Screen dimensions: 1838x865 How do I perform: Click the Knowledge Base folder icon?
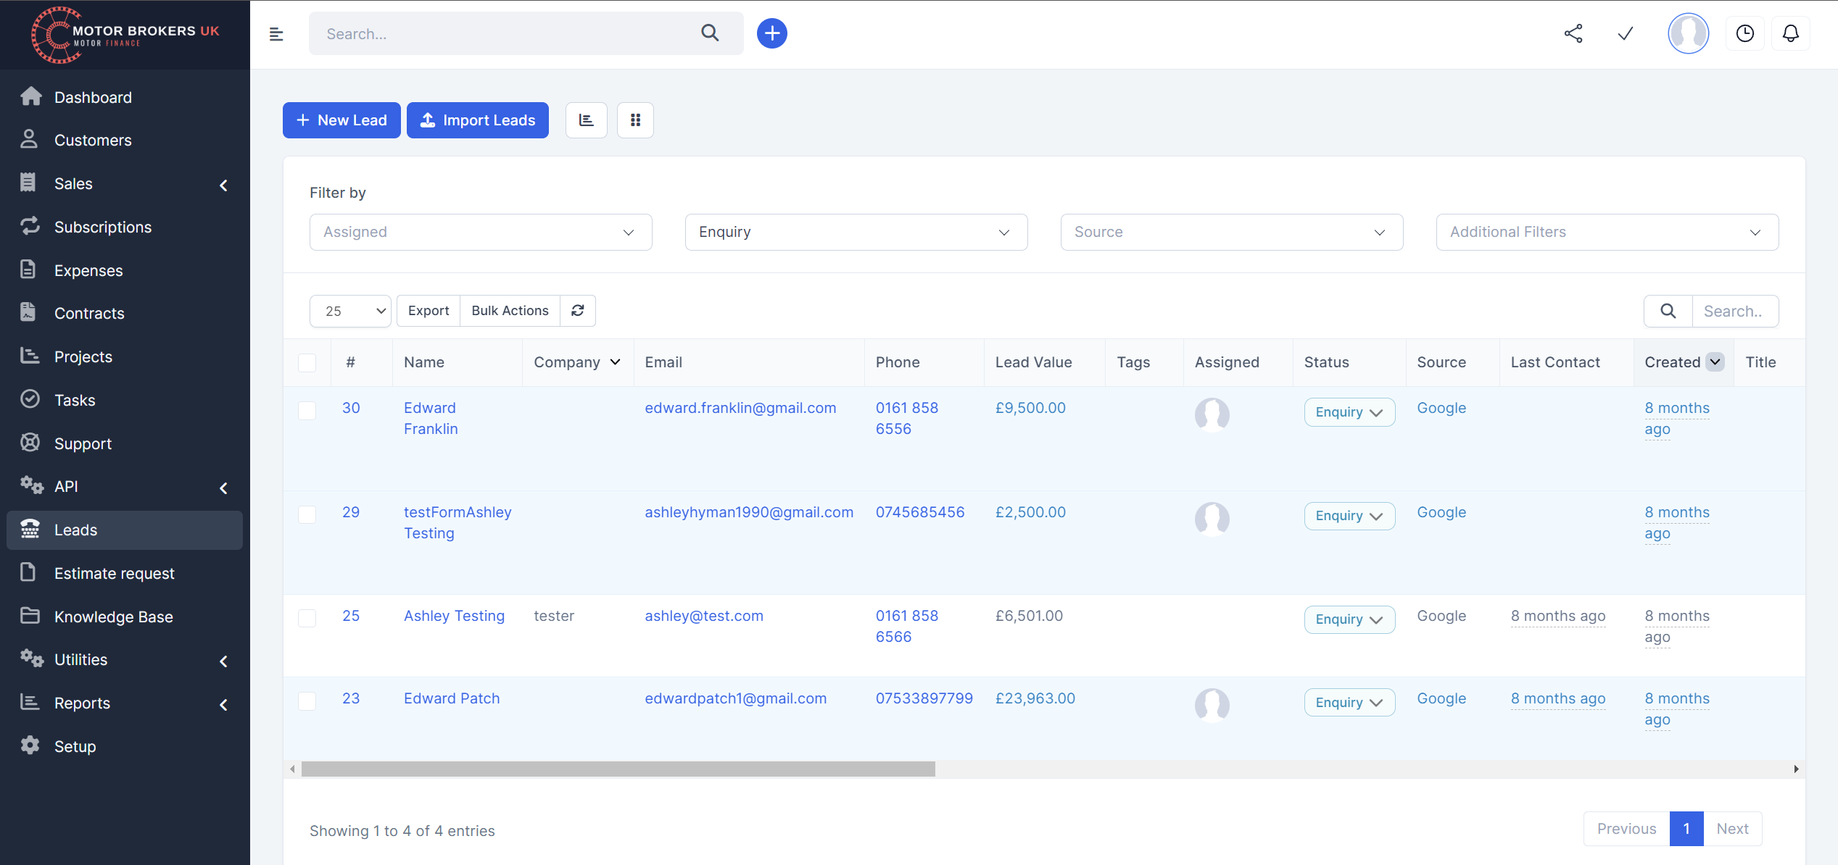tap(30, 616)
